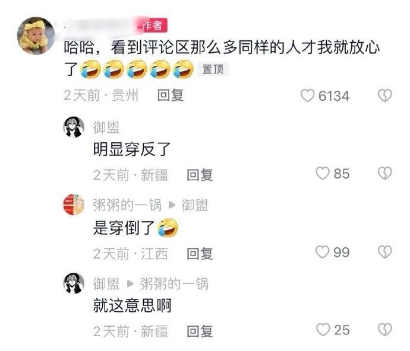Screen dimensions: 410x351
Task: Reply to 粥粥的一锅's comment from 江西
Action: point(200,253)
